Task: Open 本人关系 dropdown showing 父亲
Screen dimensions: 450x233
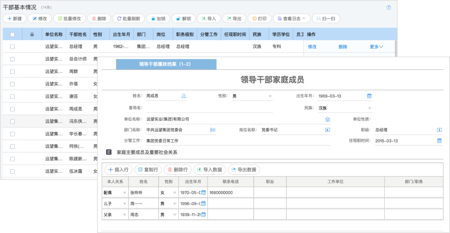Action: point(115,214)
